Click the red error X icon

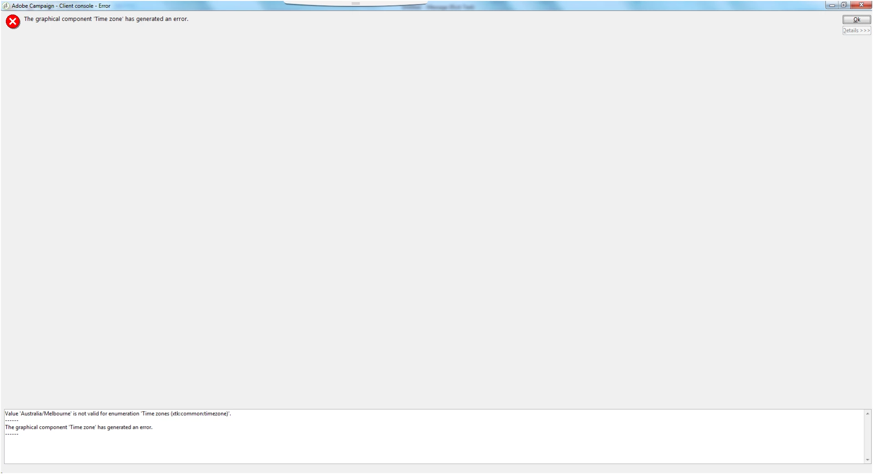click(13, 22)
